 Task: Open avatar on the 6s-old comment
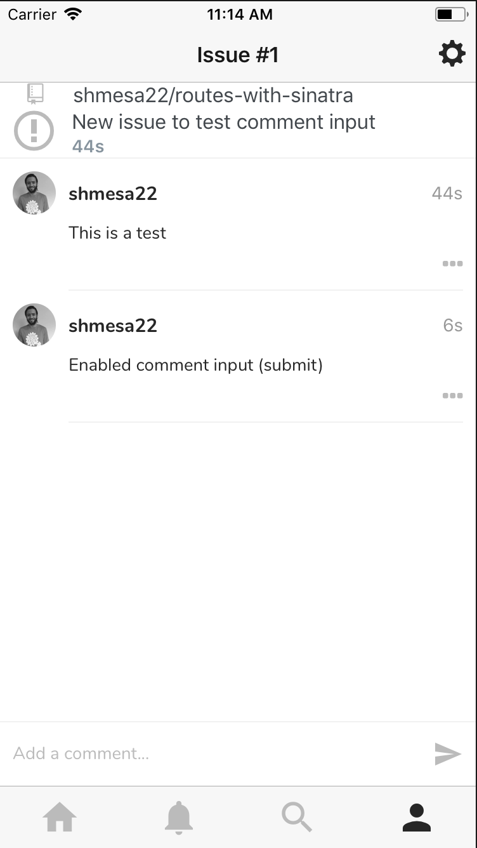[34, 325]
